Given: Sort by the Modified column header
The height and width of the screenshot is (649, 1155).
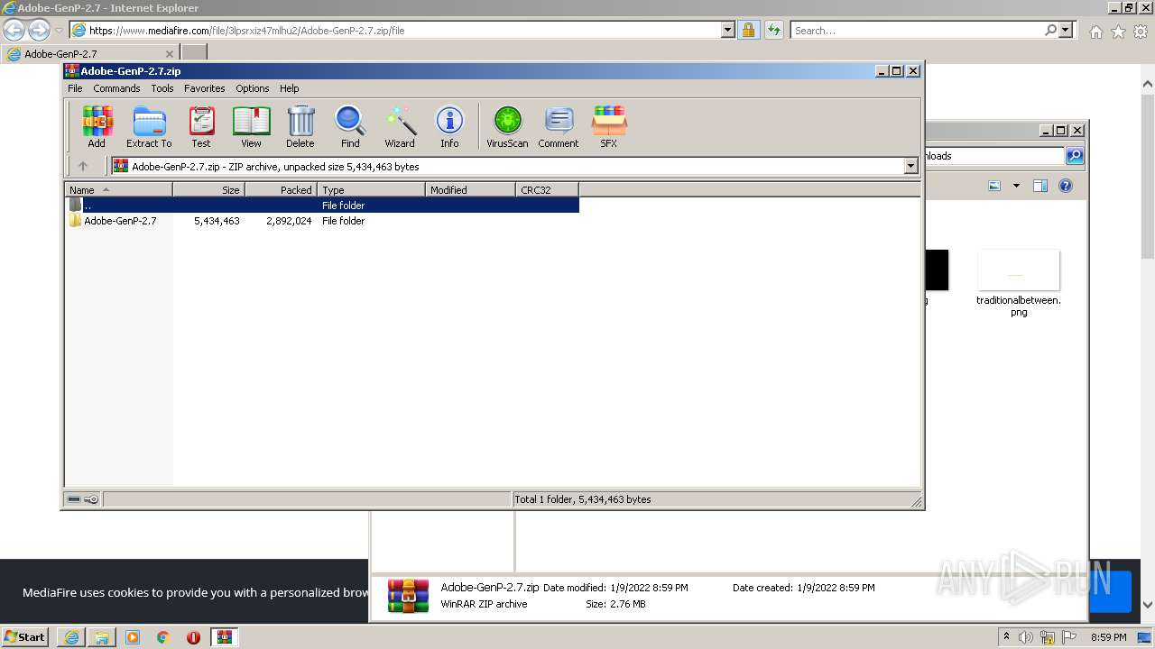Looking at the screenshot, I should coord(470,190).
